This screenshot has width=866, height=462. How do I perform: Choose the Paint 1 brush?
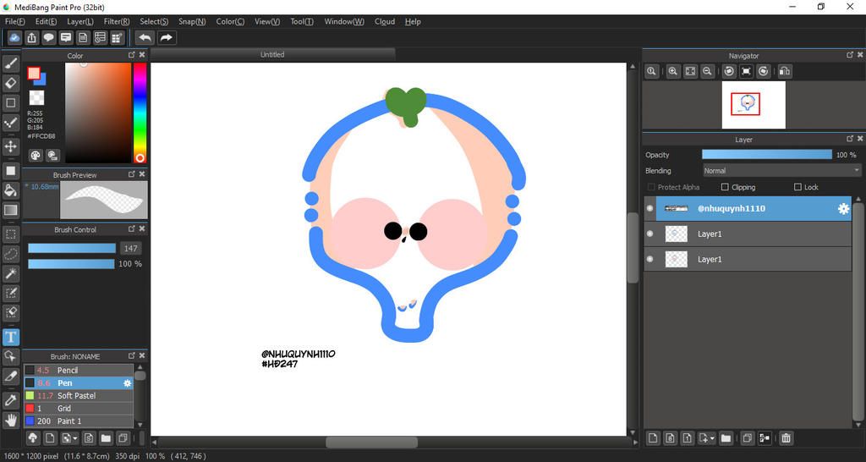pyautogui.click(x=78, y=421)
